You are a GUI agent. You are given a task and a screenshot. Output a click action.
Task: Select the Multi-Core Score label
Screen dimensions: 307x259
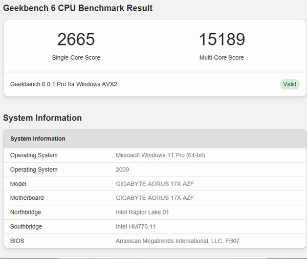pos(222,58)
